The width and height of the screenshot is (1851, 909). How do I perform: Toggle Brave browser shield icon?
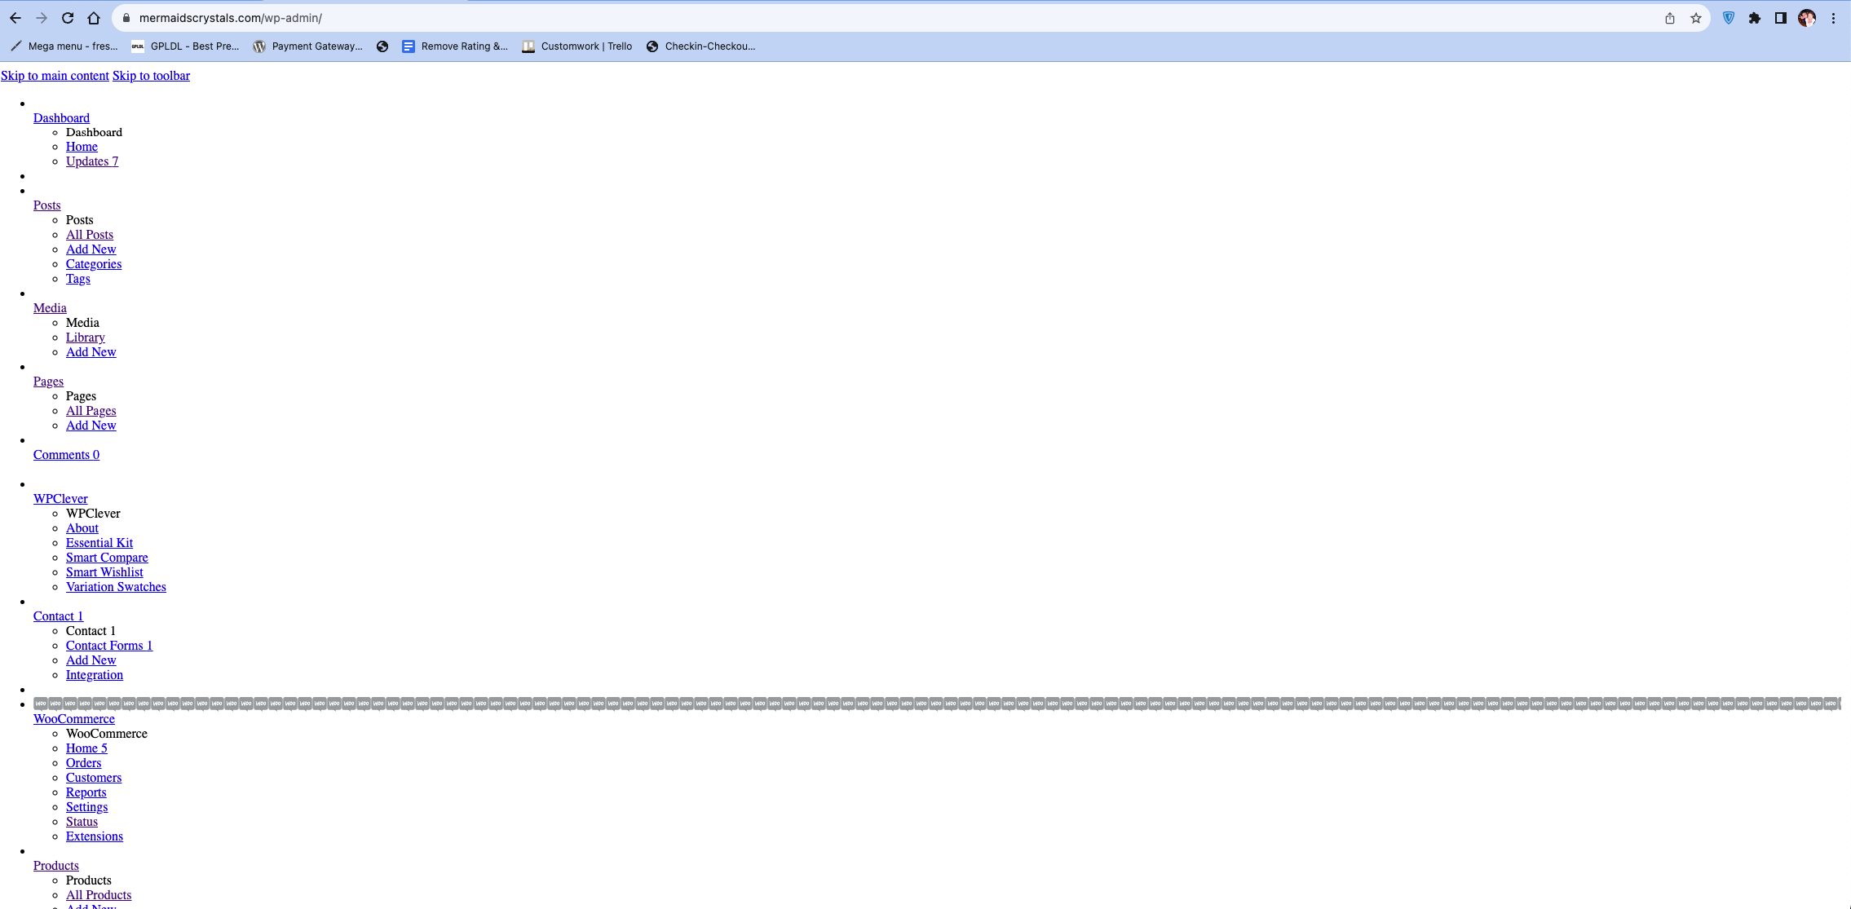click(x=1727, y=18)
